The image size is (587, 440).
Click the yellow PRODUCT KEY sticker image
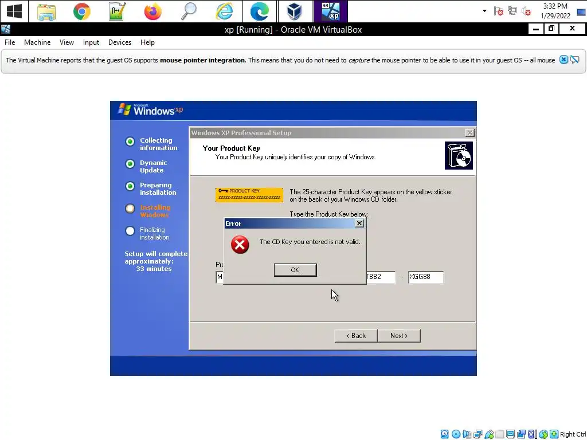click(249, 195)
